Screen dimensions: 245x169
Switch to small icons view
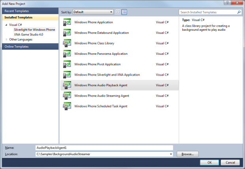click(118, 12)
